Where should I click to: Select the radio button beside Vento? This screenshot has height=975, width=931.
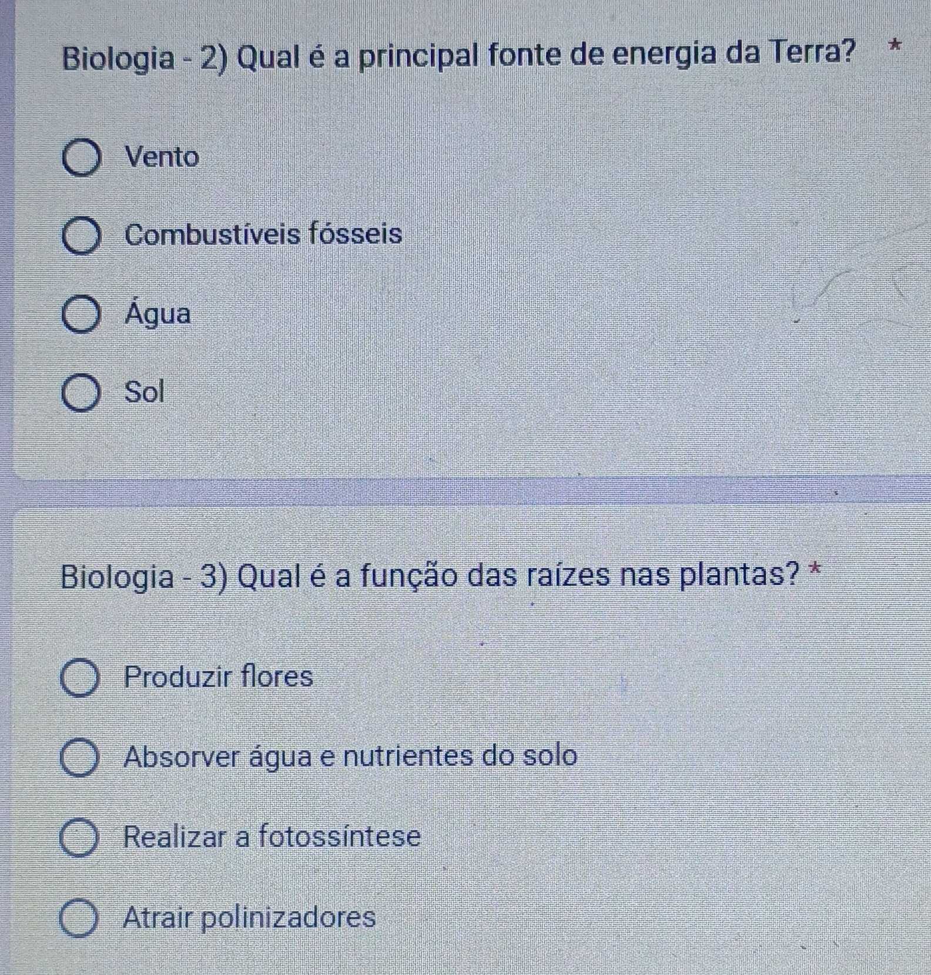click(x=82, y=159)
